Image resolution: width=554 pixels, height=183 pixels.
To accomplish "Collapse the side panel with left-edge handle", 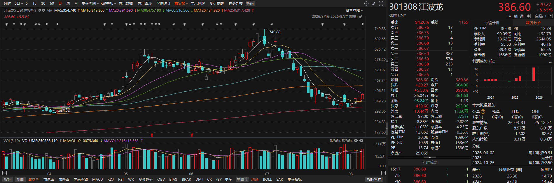I will click(387, 128).
